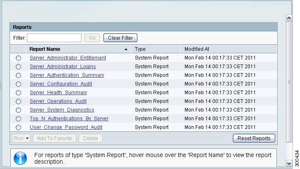
Task: Sort by the Modified At column header
Action: click(x=229, y=49)
